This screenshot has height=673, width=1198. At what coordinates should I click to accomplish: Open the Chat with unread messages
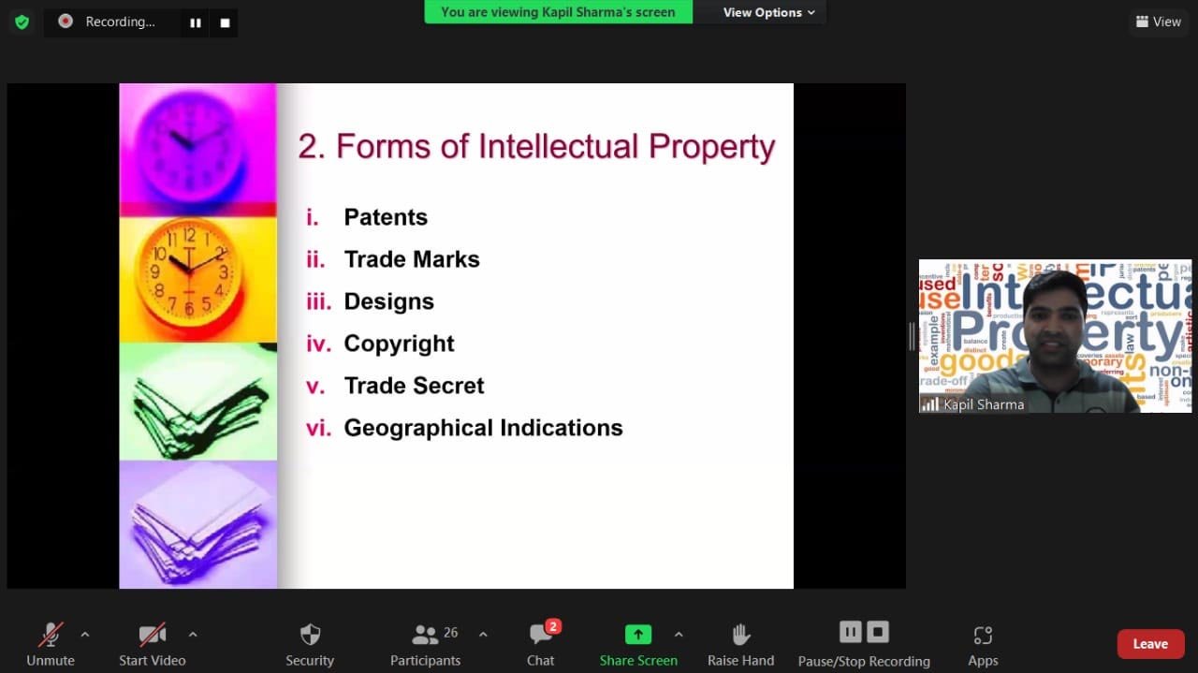(541, 644)
